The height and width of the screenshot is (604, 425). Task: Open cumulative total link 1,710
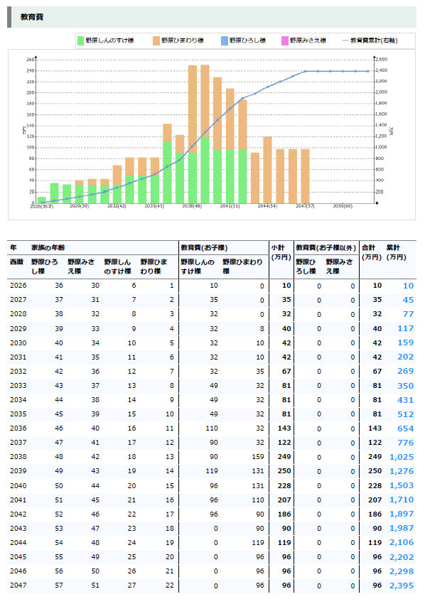point(402,500)
